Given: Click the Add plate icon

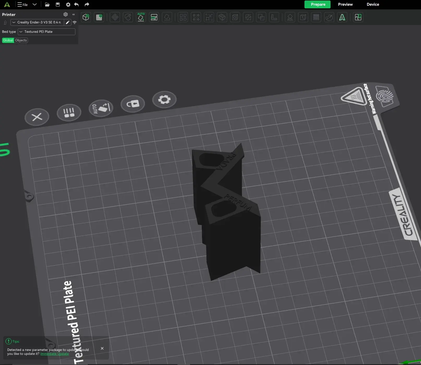Looking at the screenshot, I should (99, 17).
